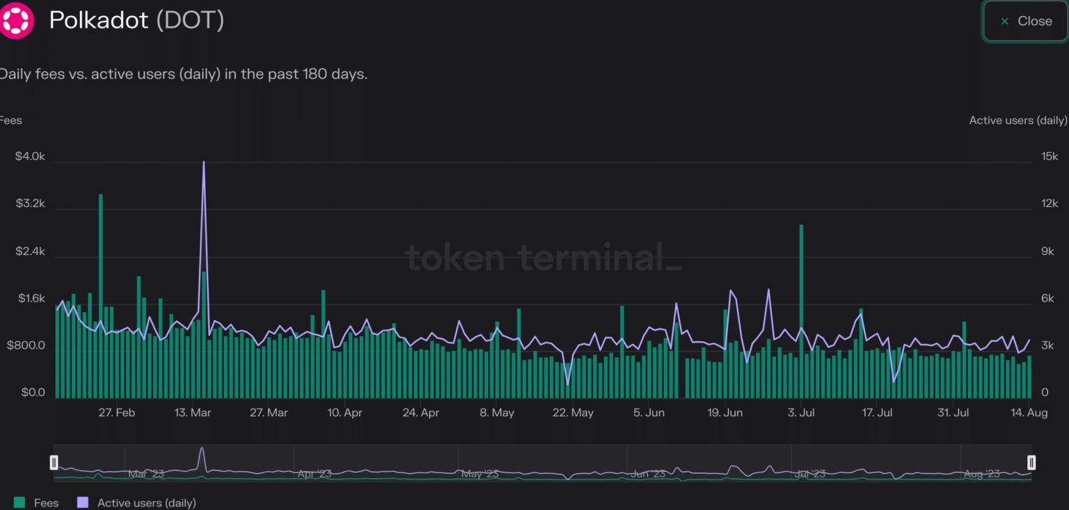Click the pink Polkadot logo icon
Screen dimensions: 1069x510
click(17, 21)
